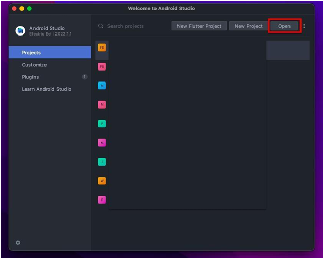323x258 pixels.
Task: Open the Customize section
Action: tap(34, 65)
